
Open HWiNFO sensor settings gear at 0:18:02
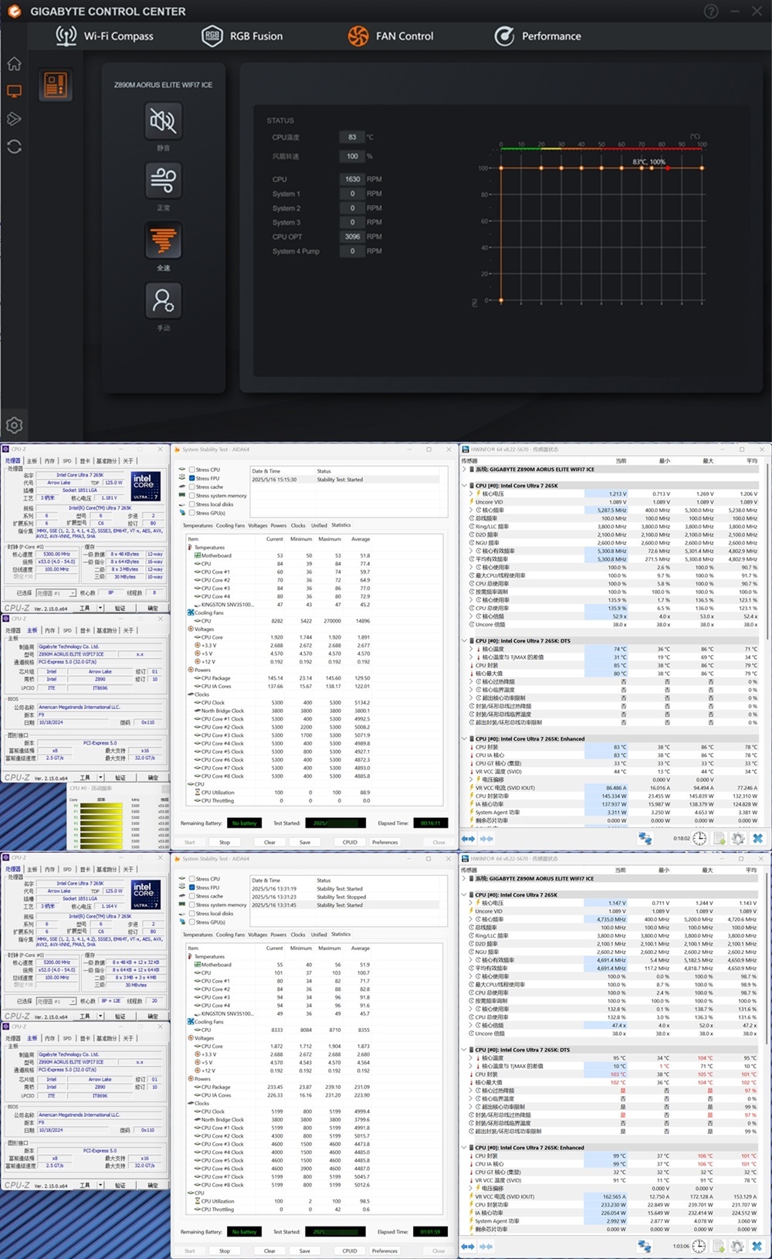(x=738, y=838)
